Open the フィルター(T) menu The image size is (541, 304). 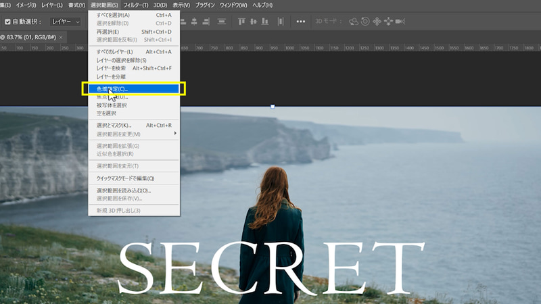point(136,5)
